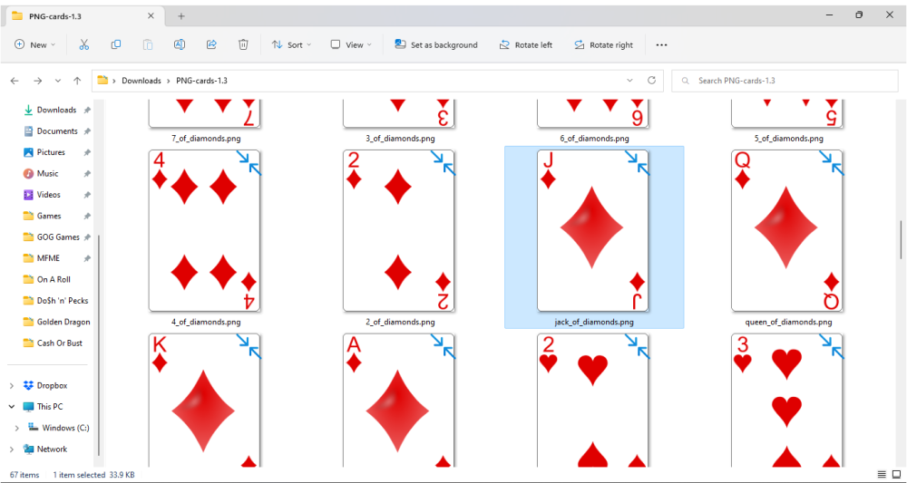Open Music in the sidebar
The width and height of the screenshot is (907, 483).
coord(47,173)
